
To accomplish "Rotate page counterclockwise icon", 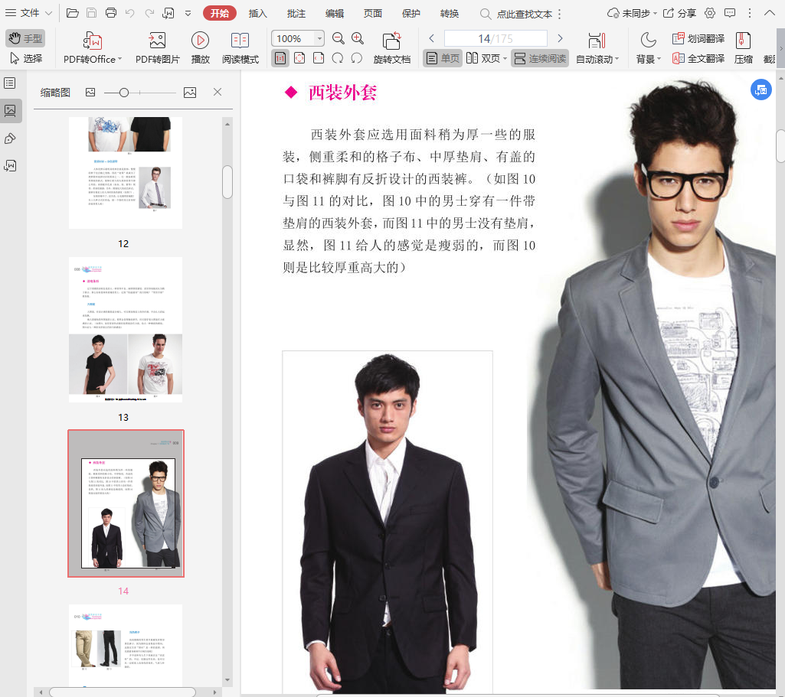I will point(356,58).
